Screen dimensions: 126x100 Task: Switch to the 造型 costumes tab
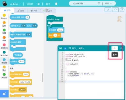(x=21, y=11)
